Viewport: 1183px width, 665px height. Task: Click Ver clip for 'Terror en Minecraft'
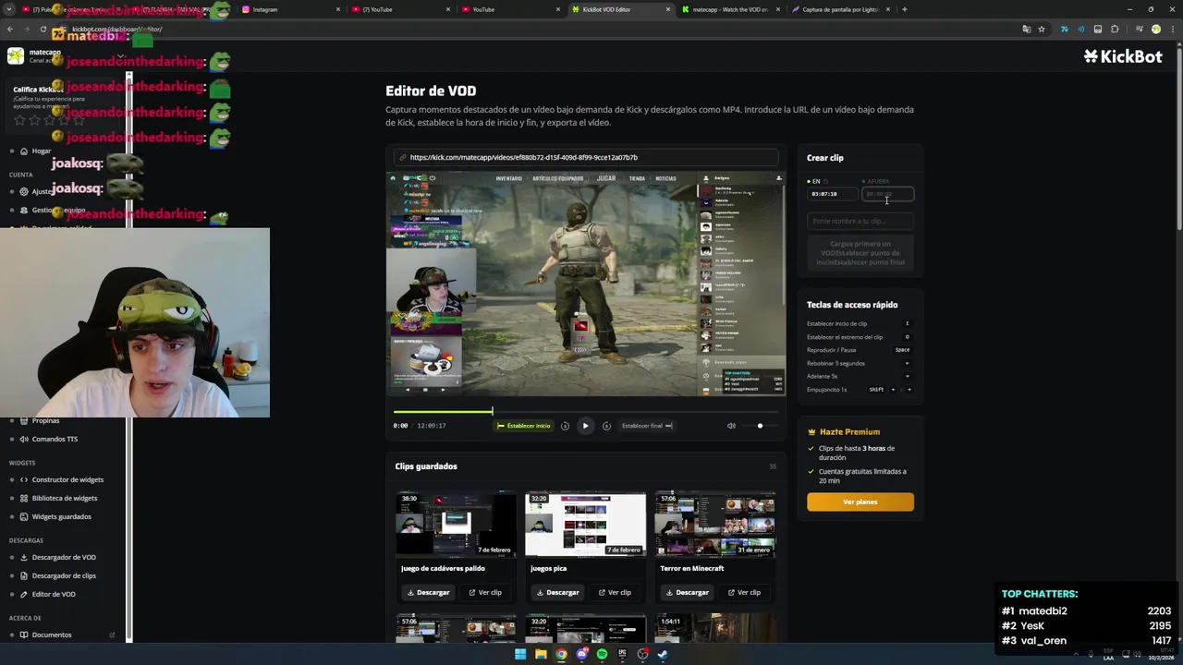coord(744,592)
